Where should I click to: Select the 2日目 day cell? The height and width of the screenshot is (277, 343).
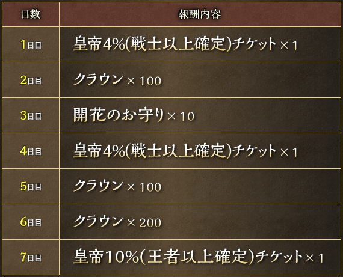tap(31, 80)
